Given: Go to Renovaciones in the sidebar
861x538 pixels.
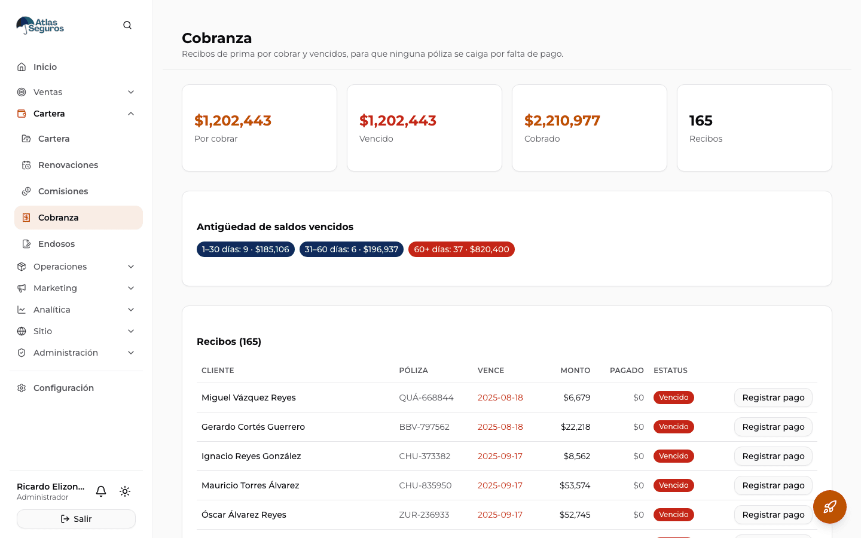Looking at the screenshot, I should pyautogui.click(x=78, y=165).
